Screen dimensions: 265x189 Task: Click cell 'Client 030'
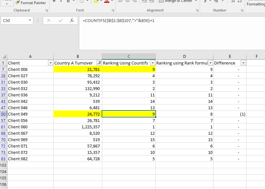click(x=30, y=82)
